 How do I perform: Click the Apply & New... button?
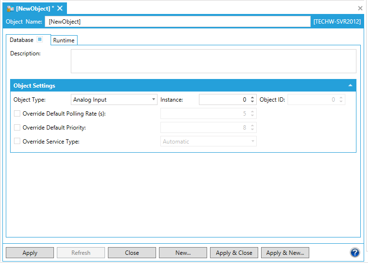click(x=285, y=253)
